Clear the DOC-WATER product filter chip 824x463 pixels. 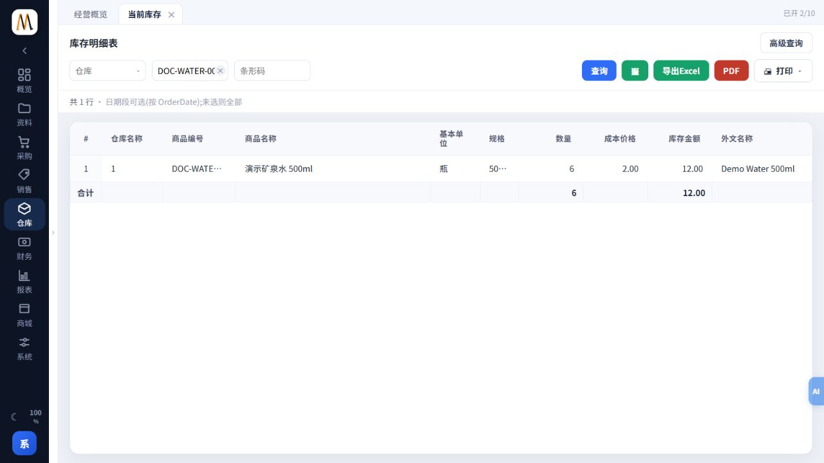pyautogui.click(x=220, y=71)
